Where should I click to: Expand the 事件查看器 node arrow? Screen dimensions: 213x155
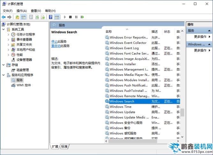[x=8, y=39]
